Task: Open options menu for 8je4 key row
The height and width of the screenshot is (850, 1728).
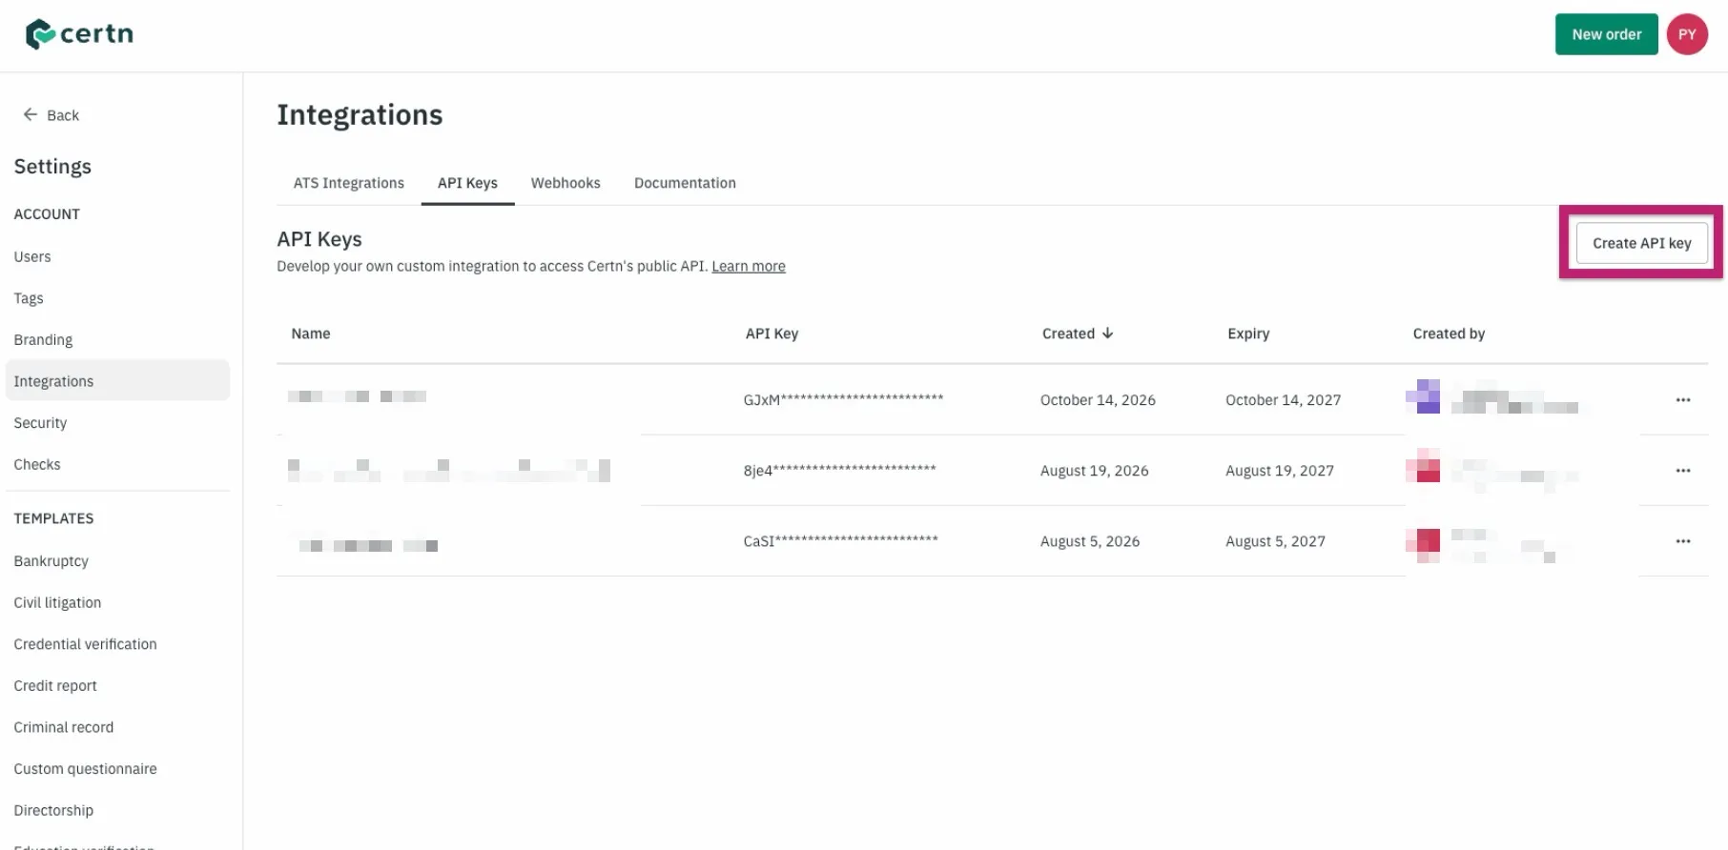Action: pos(1683,471)
